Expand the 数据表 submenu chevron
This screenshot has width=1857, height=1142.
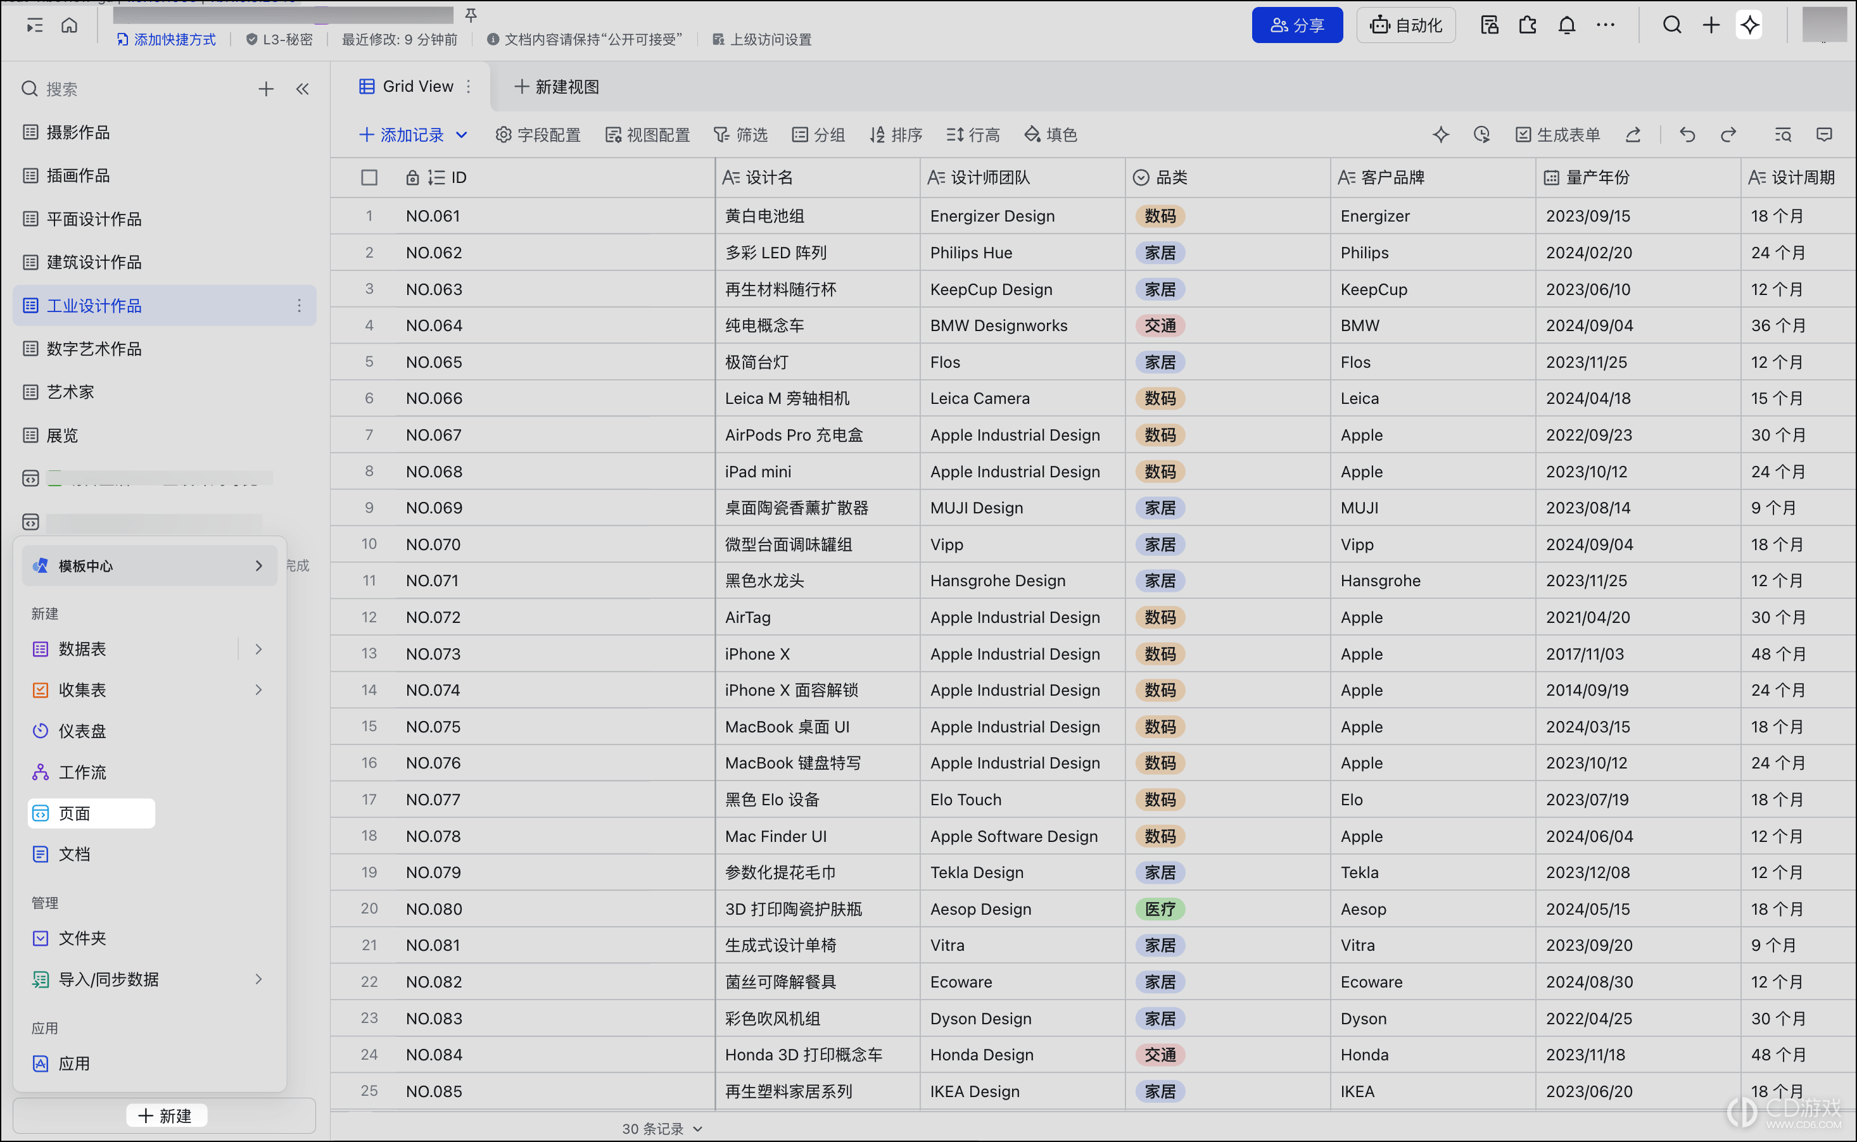coord(259,649)
